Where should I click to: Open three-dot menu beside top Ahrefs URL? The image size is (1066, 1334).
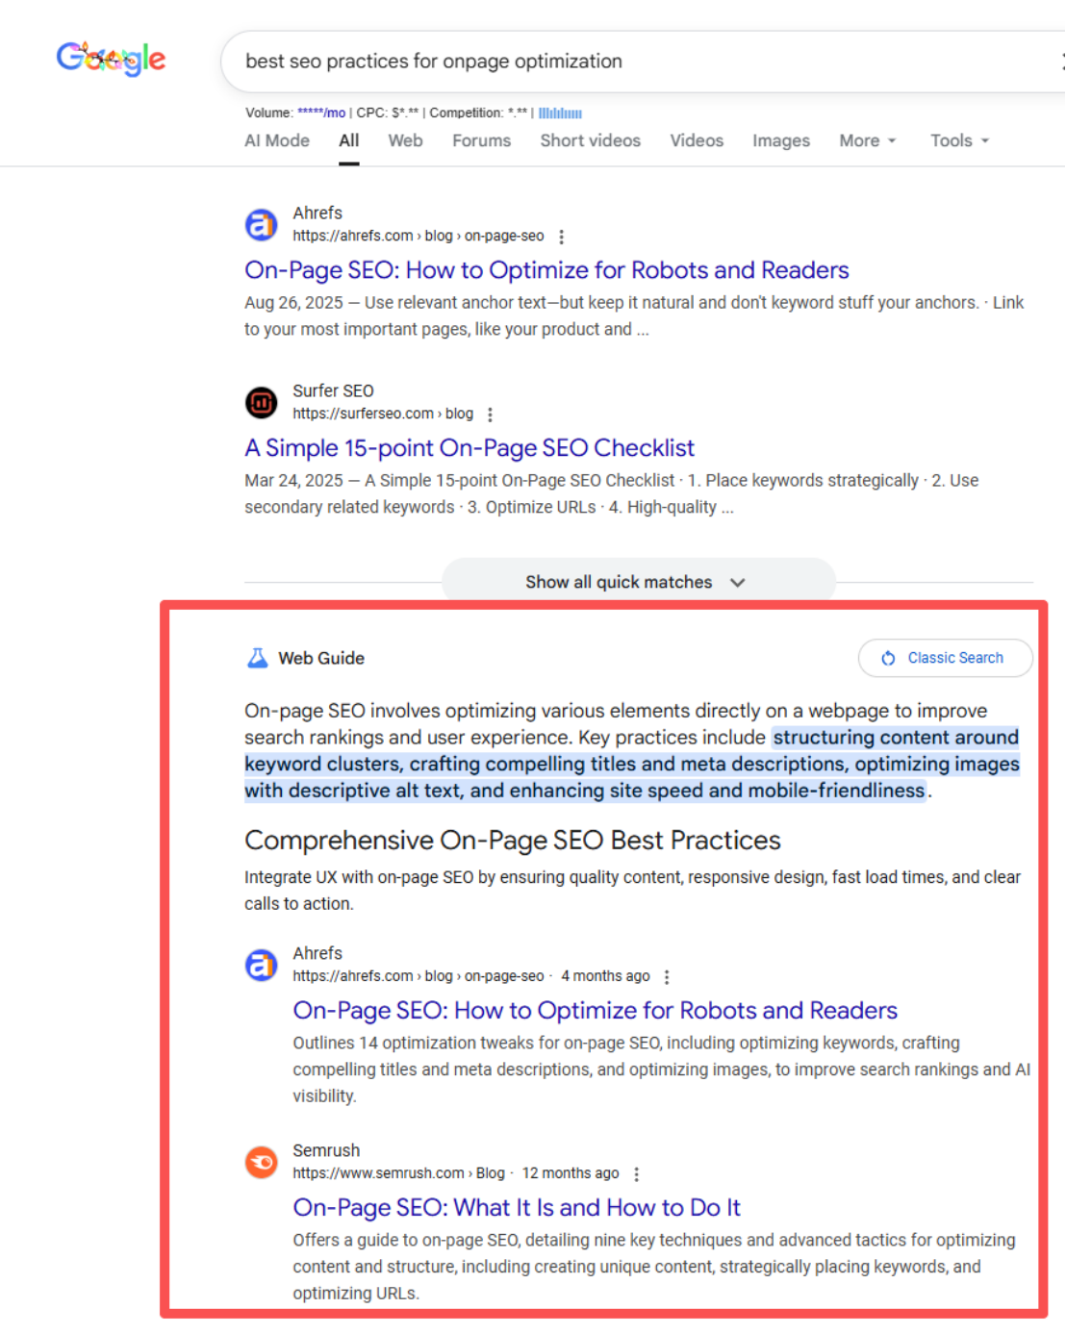562,237
